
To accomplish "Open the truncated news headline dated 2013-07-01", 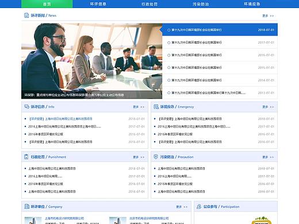I will coord(220,92).
